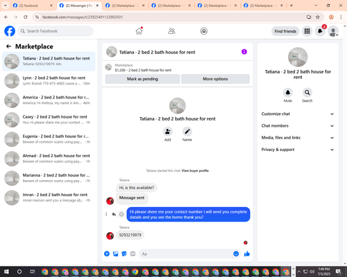
Task: Click Mark as pending button
Action: (x=142, y=79)
